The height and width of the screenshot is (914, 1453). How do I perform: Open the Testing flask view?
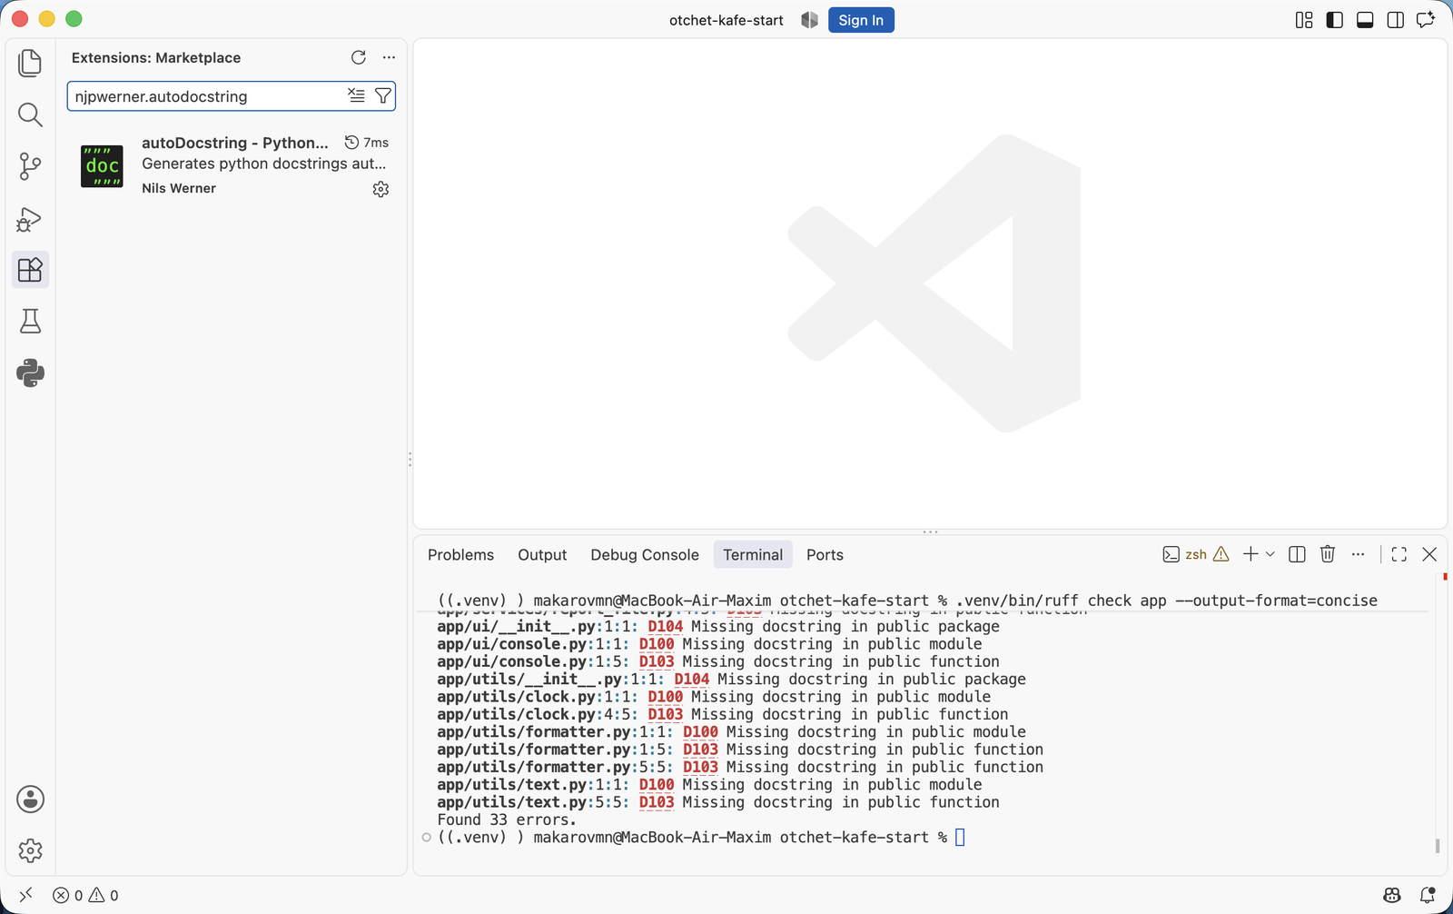pos(30,322)
